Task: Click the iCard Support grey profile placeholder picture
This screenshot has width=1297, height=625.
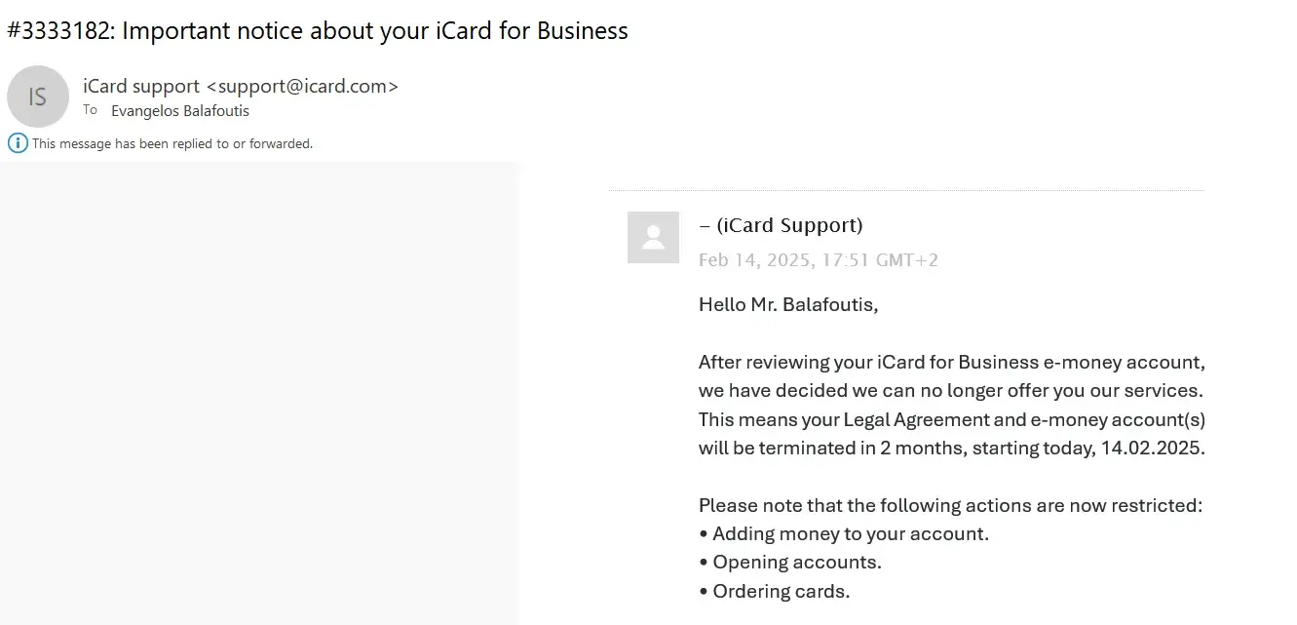Action: pyautogui.click(x=653, y=237)
